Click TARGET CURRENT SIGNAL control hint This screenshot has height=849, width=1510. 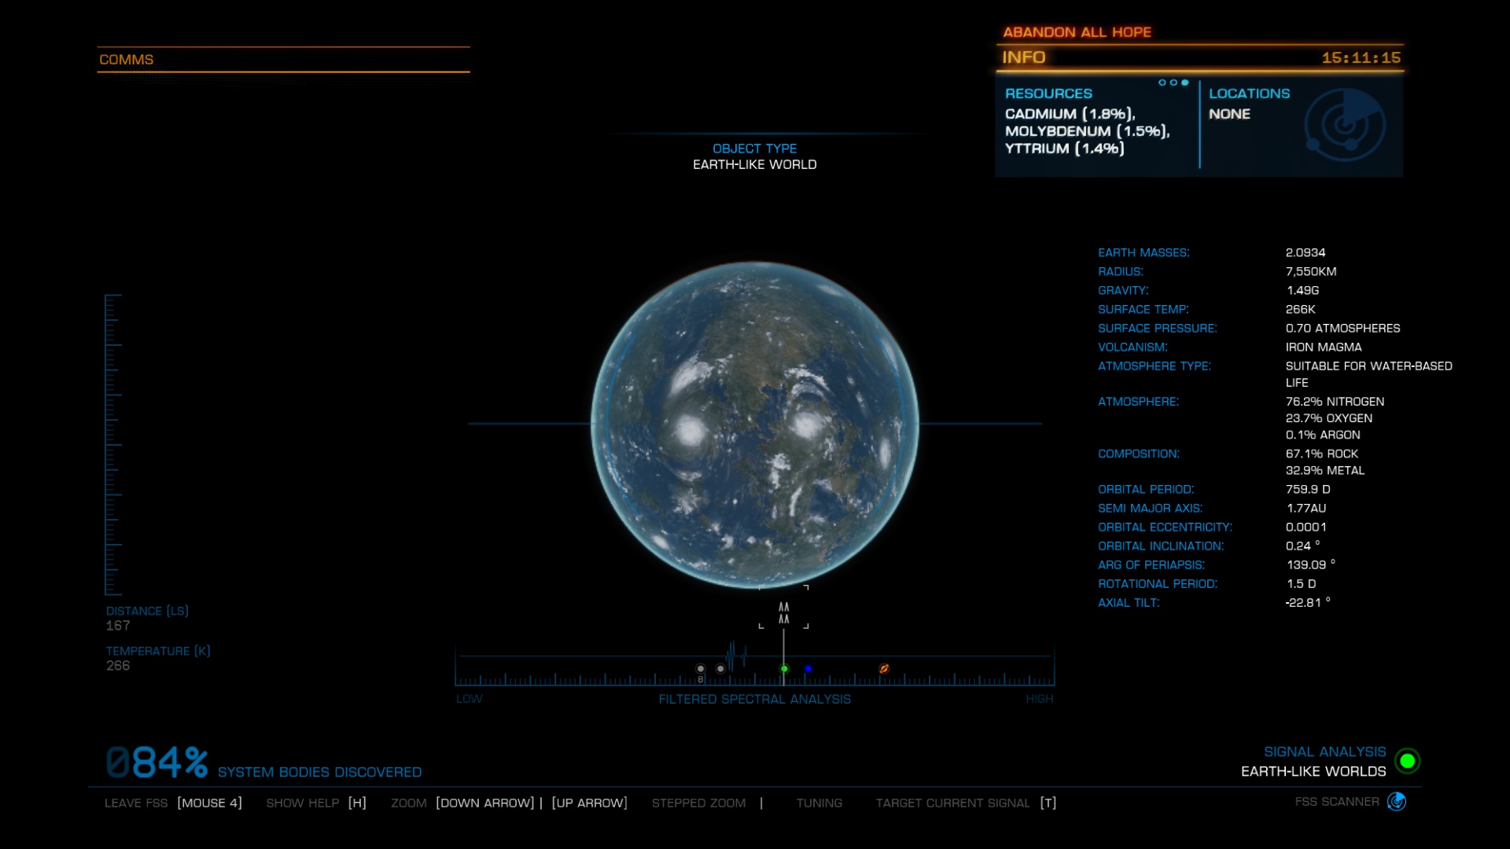click(x=966, y=803)
